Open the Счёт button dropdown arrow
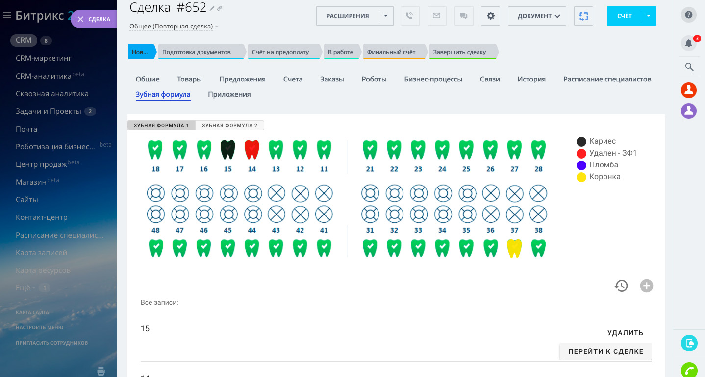 649,16
